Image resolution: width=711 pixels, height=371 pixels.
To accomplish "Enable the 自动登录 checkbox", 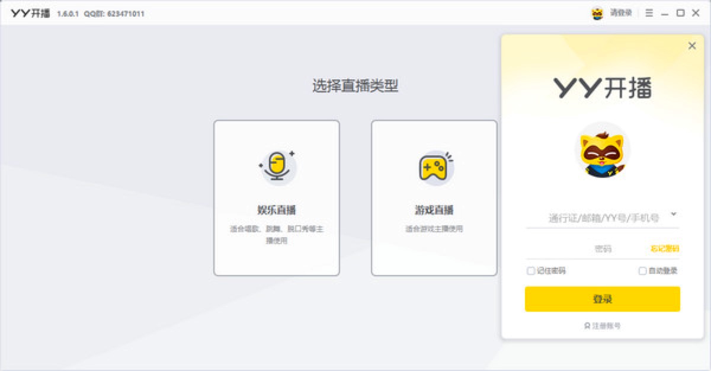I will click(x=642, y=271).
